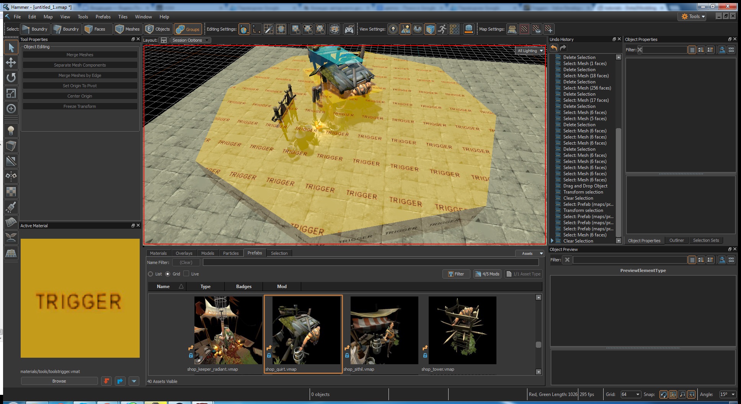Click the Freeze Transform button
Image resolution: width=741 pixels, height=404 pixels.
pyautogui.click(x=80, y=106)
